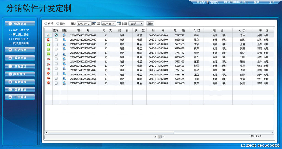Viewport: 282px width, 149px height.
Task: Click warning status icon for row 2010030410220002046
Action: pyautogui.click(x=48, y=59)
